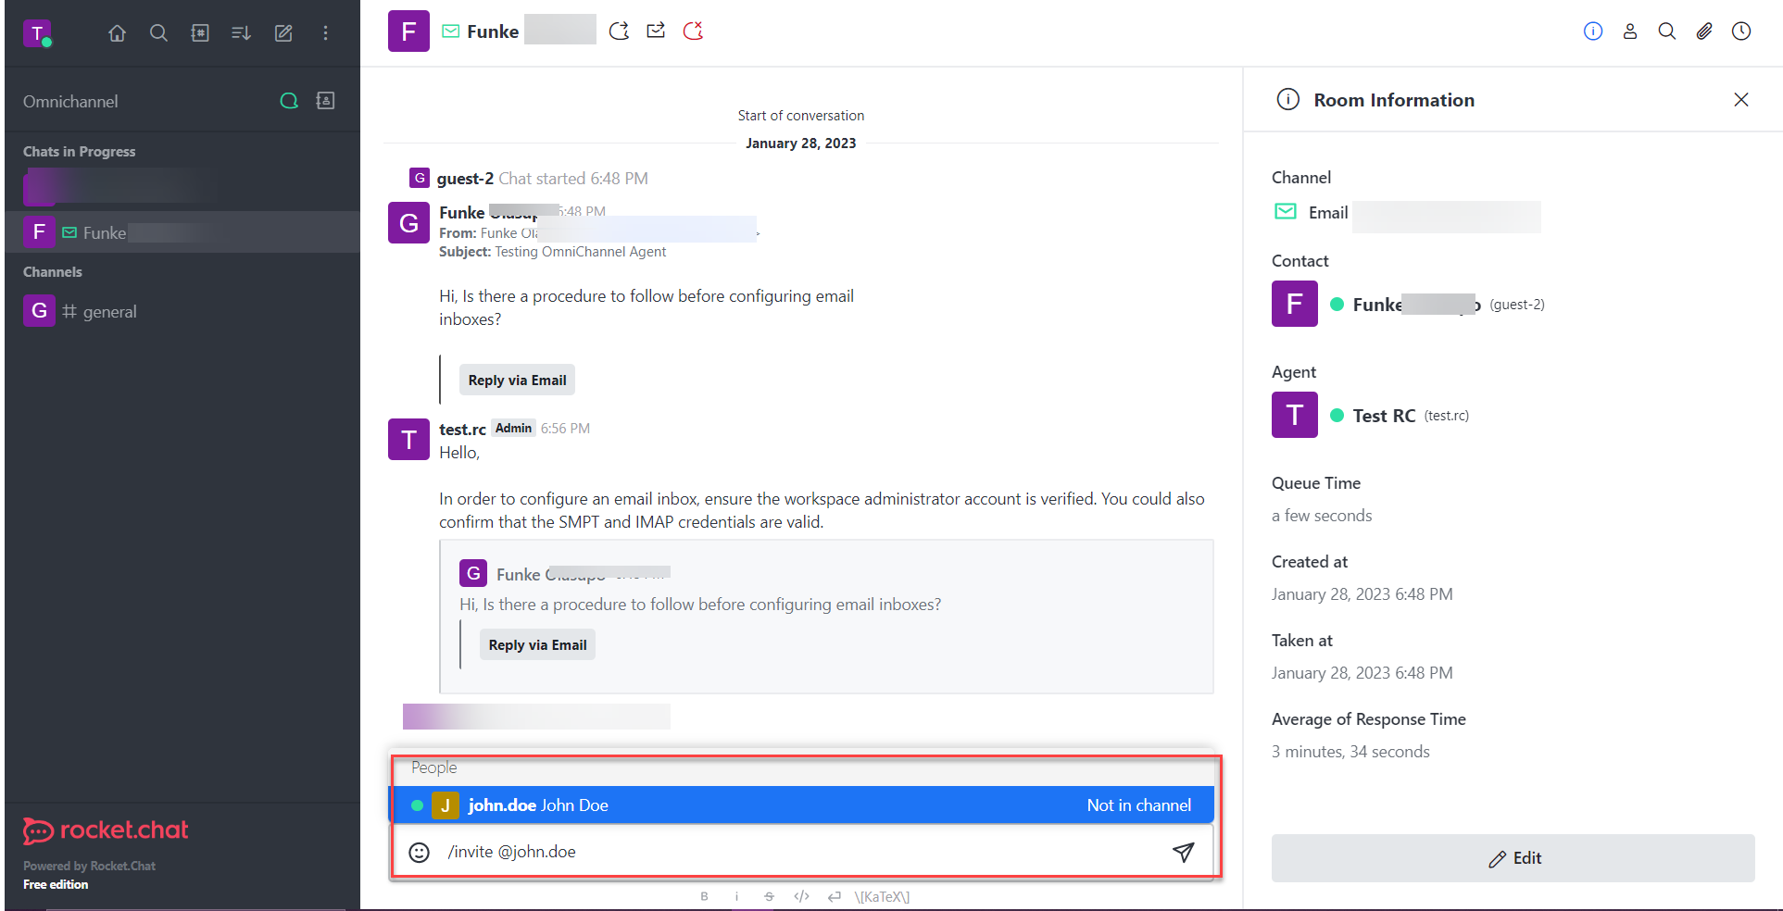Click Reply via Email under guest message
The image size is (1783, 911).
click(517, 381)
